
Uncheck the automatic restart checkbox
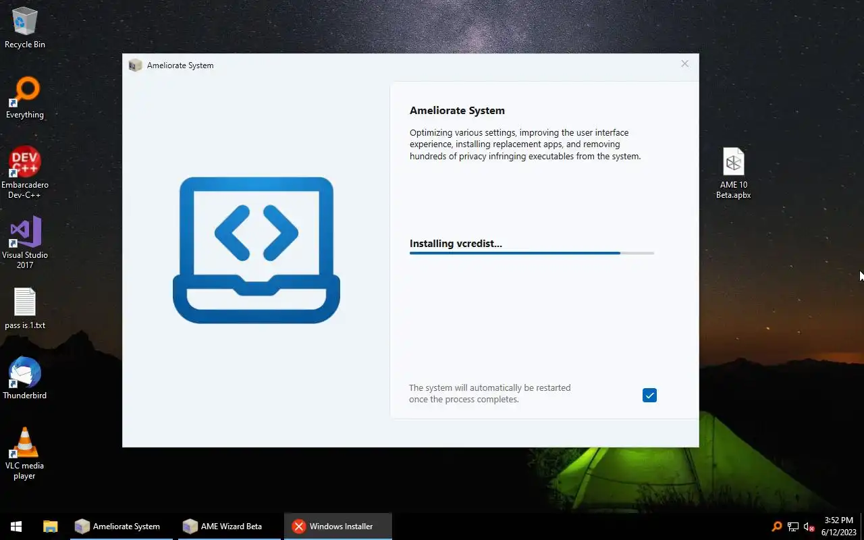[x=649, y=396]
